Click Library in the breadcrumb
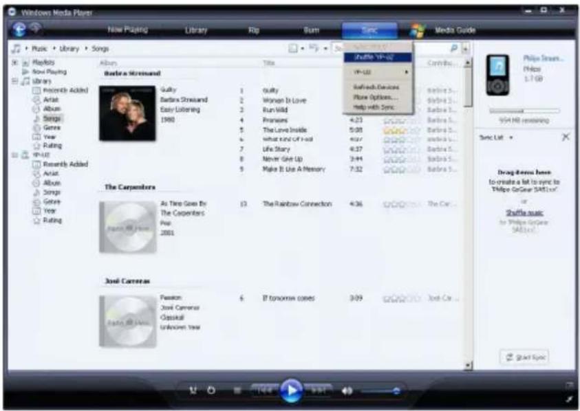 [x=69, y=48]
